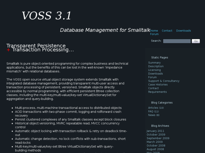Browse the FAQ blog category
This screenshot has width=205, height=153.
[x=153, y=111]
